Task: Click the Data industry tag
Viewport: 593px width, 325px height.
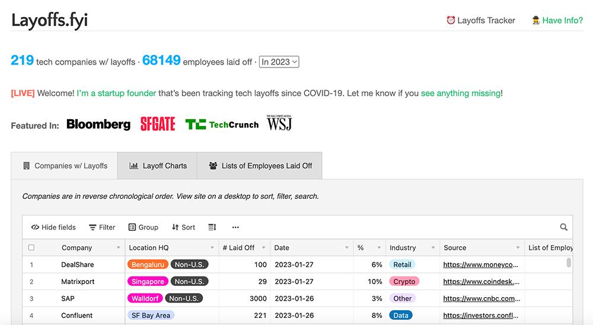Action: click(x=400, y=316)
